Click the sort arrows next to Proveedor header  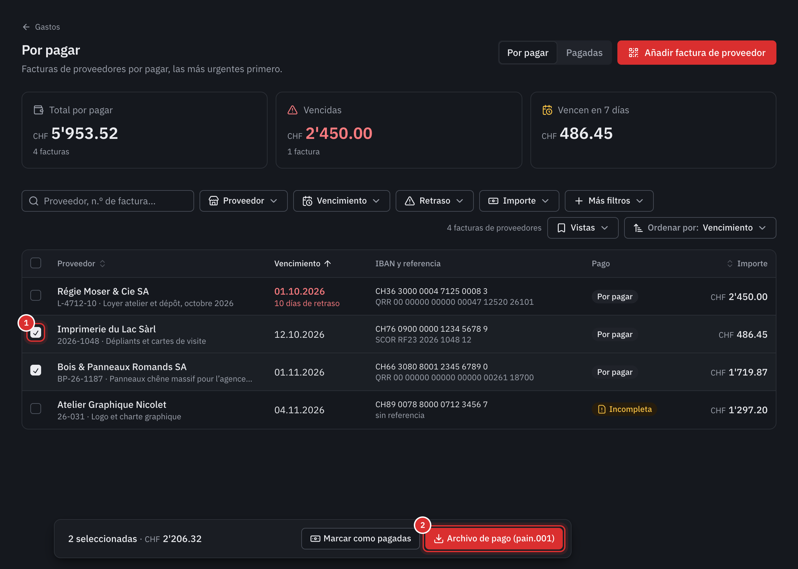[102, 264]
